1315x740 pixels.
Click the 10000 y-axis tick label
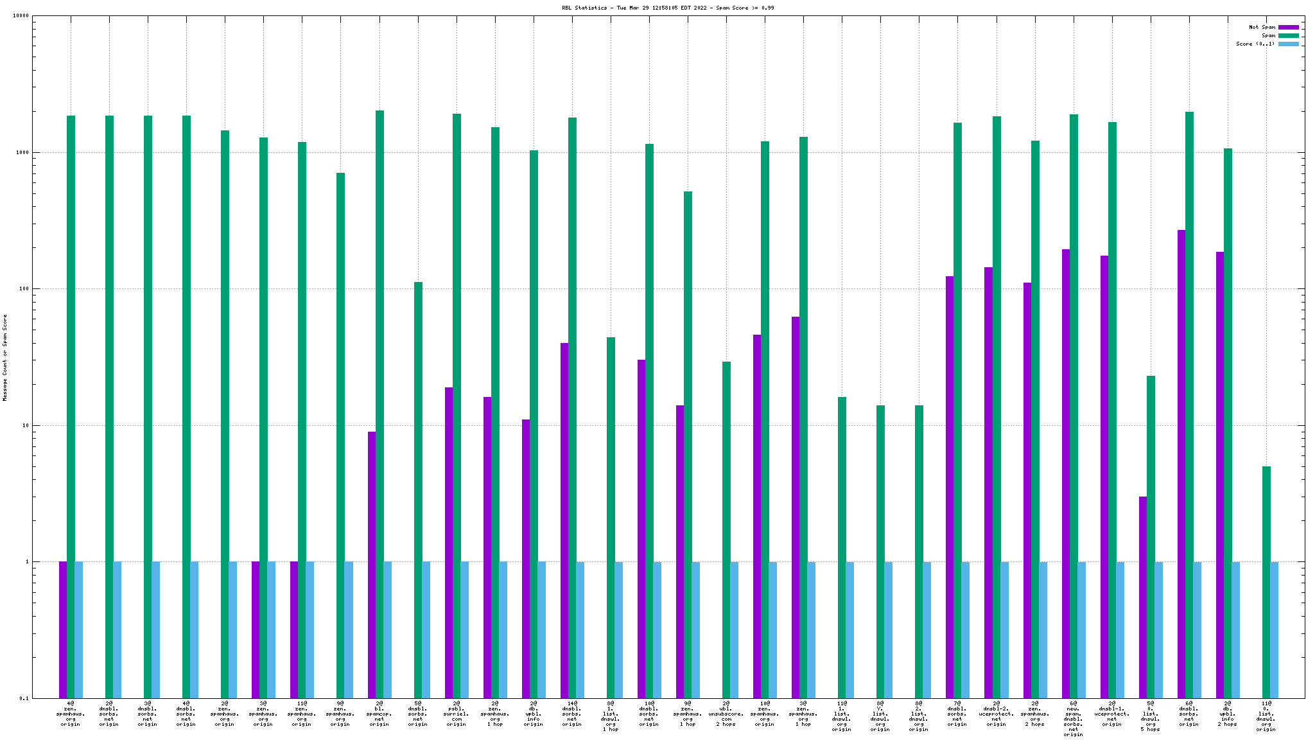pos(22,16)
